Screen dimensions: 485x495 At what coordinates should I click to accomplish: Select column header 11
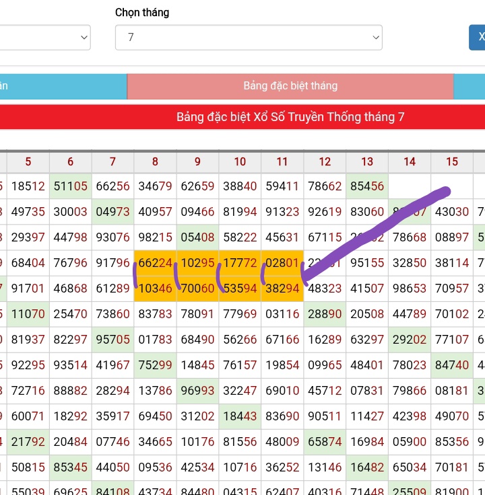click(x=282, y=161)
